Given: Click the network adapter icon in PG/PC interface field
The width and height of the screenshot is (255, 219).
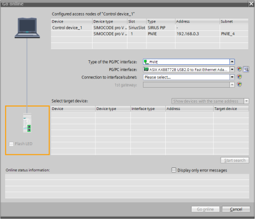Looking at the screenshot, I should 146,69.
